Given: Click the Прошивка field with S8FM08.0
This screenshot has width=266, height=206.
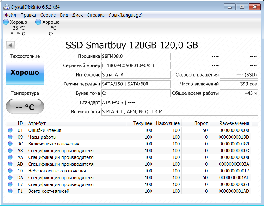Looking at the screenshot, I should click(135, 56).
